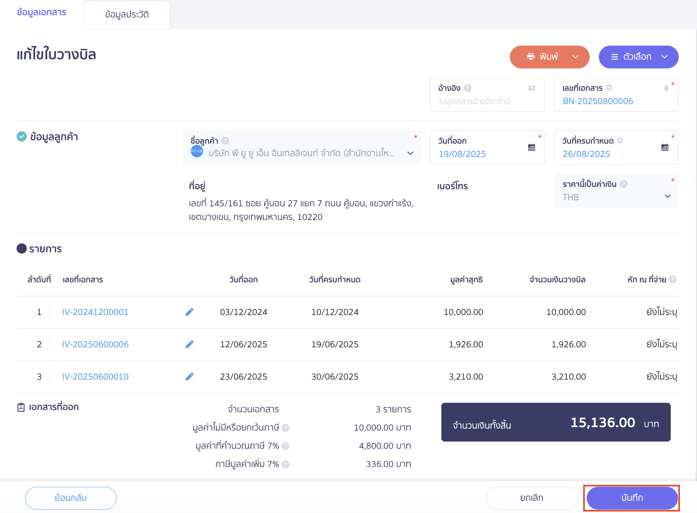Open invoice link IV-20250600010
Image resolution: width=697 pixels, height=513 pixels.
(x=95, y=377)
